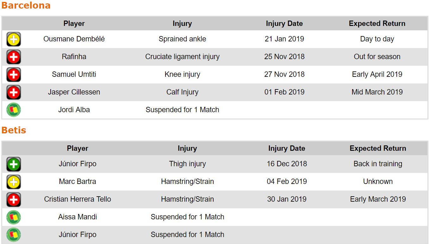Image resolution: width=429 pixels, height=244 pixels.
Task: Click red cross icon beside Samuel Umtiti
Action: tap(14, 75)
